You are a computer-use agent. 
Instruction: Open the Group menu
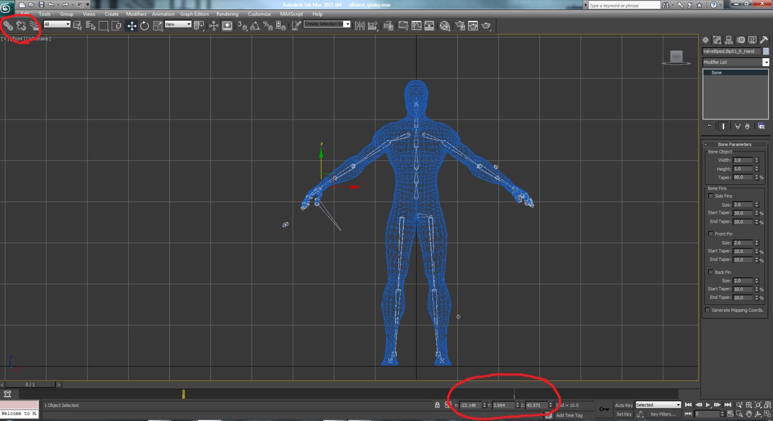tap(66, 14)
